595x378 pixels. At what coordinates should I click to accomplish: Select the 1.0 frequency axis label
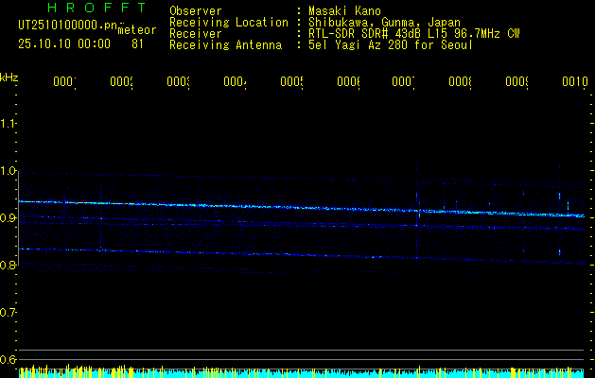point(9,171)
